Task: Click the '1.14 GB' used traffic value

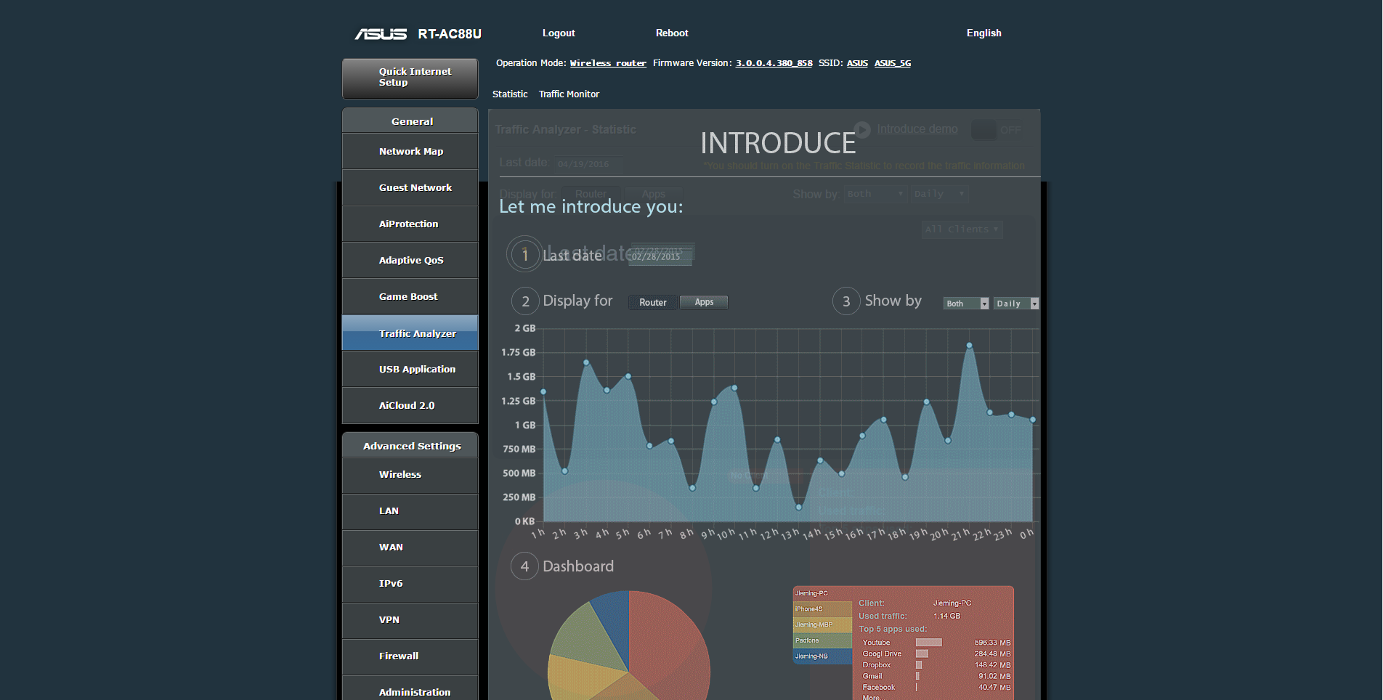Action: [x=946, y=616]
